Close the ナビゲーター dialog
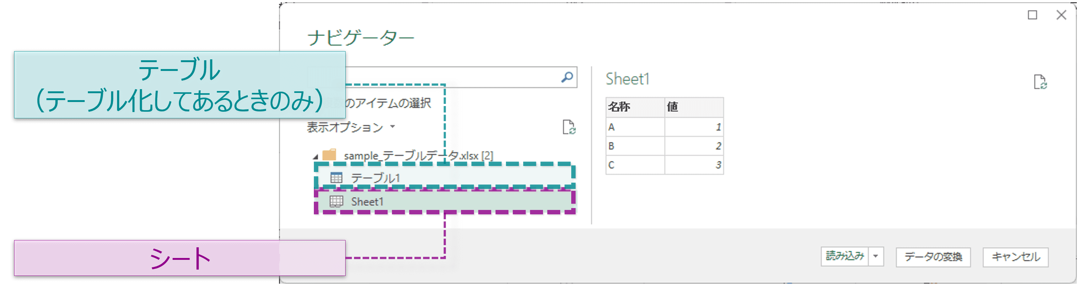Image resolution: width=1085 pixels, height=295 pixels. 1061,15
